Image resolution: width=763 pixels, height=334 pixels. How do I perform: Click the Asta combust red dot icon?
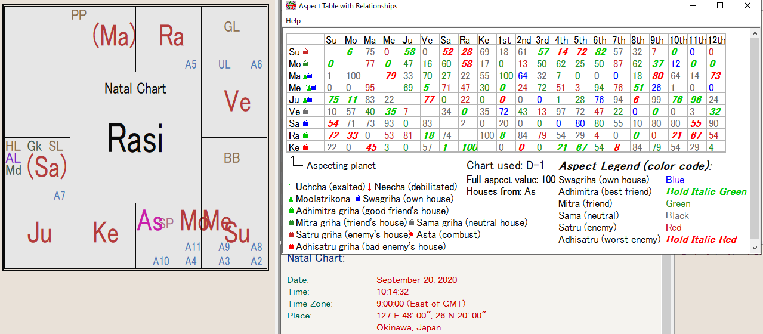[412, 235]
